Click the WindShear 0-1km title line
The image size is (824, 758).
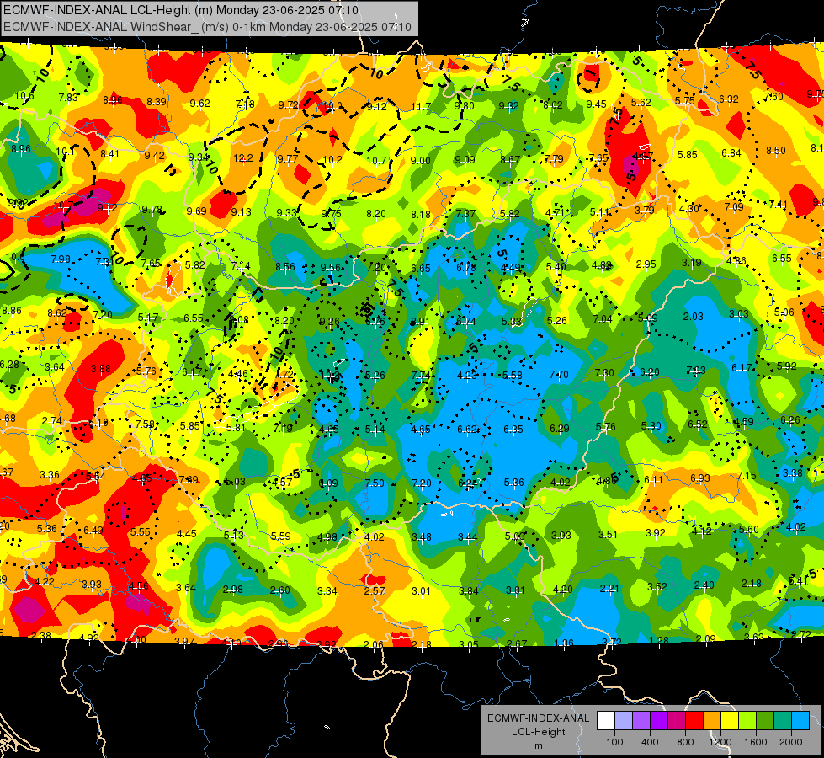tap(207, 26)
